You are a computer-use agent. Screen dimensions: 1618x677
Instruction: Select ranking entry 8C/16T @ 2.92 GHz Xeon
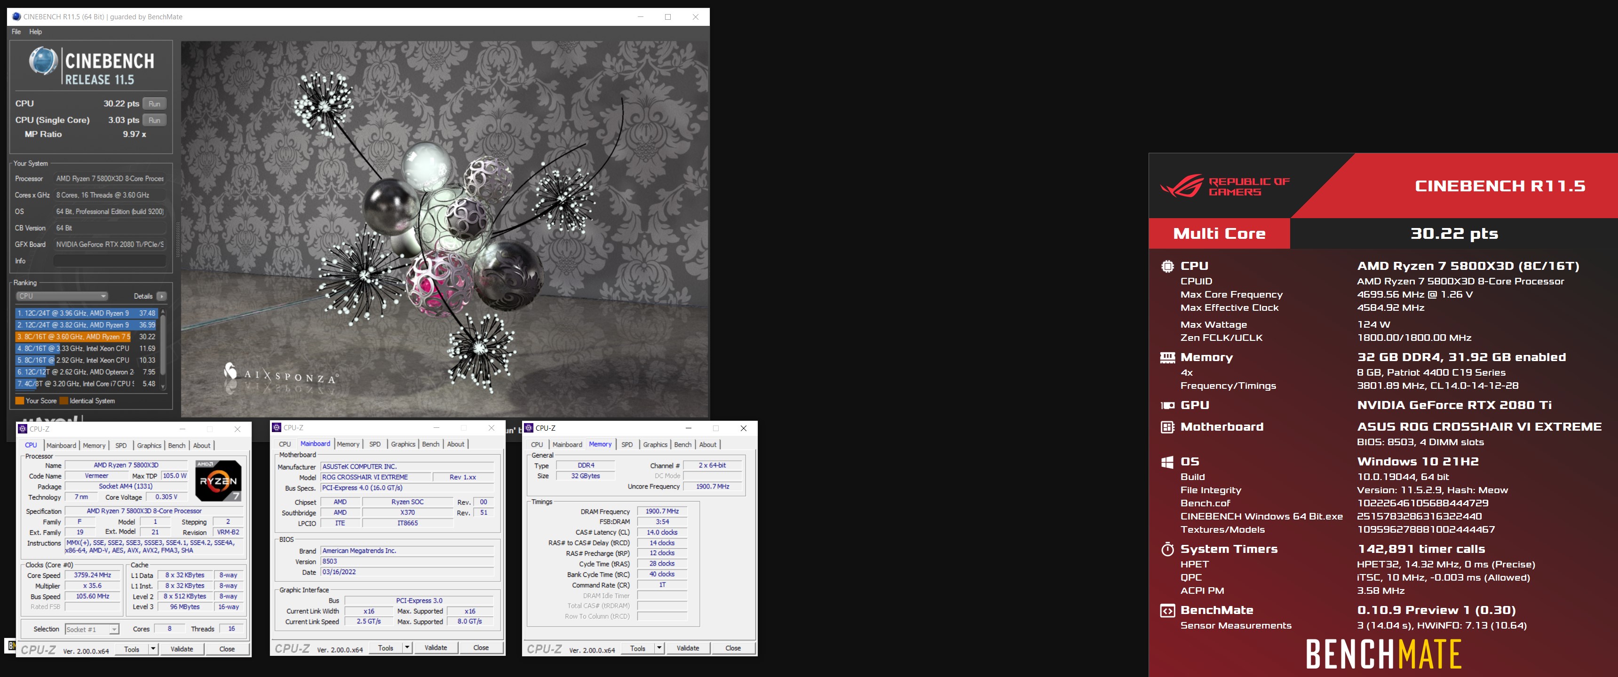point(86,360)
